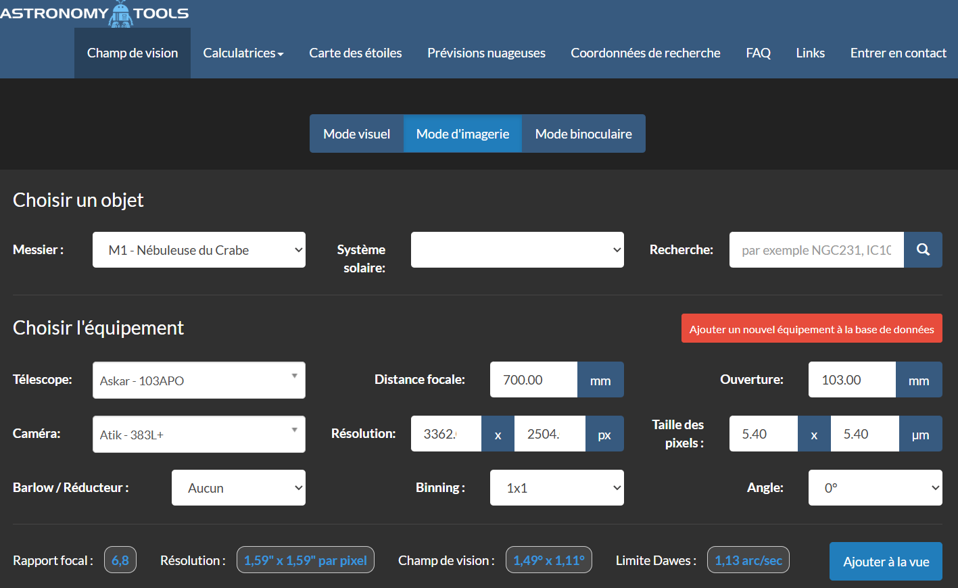958x588 pixels.
Task: Click the µm unit label
Action: (920, 434)
